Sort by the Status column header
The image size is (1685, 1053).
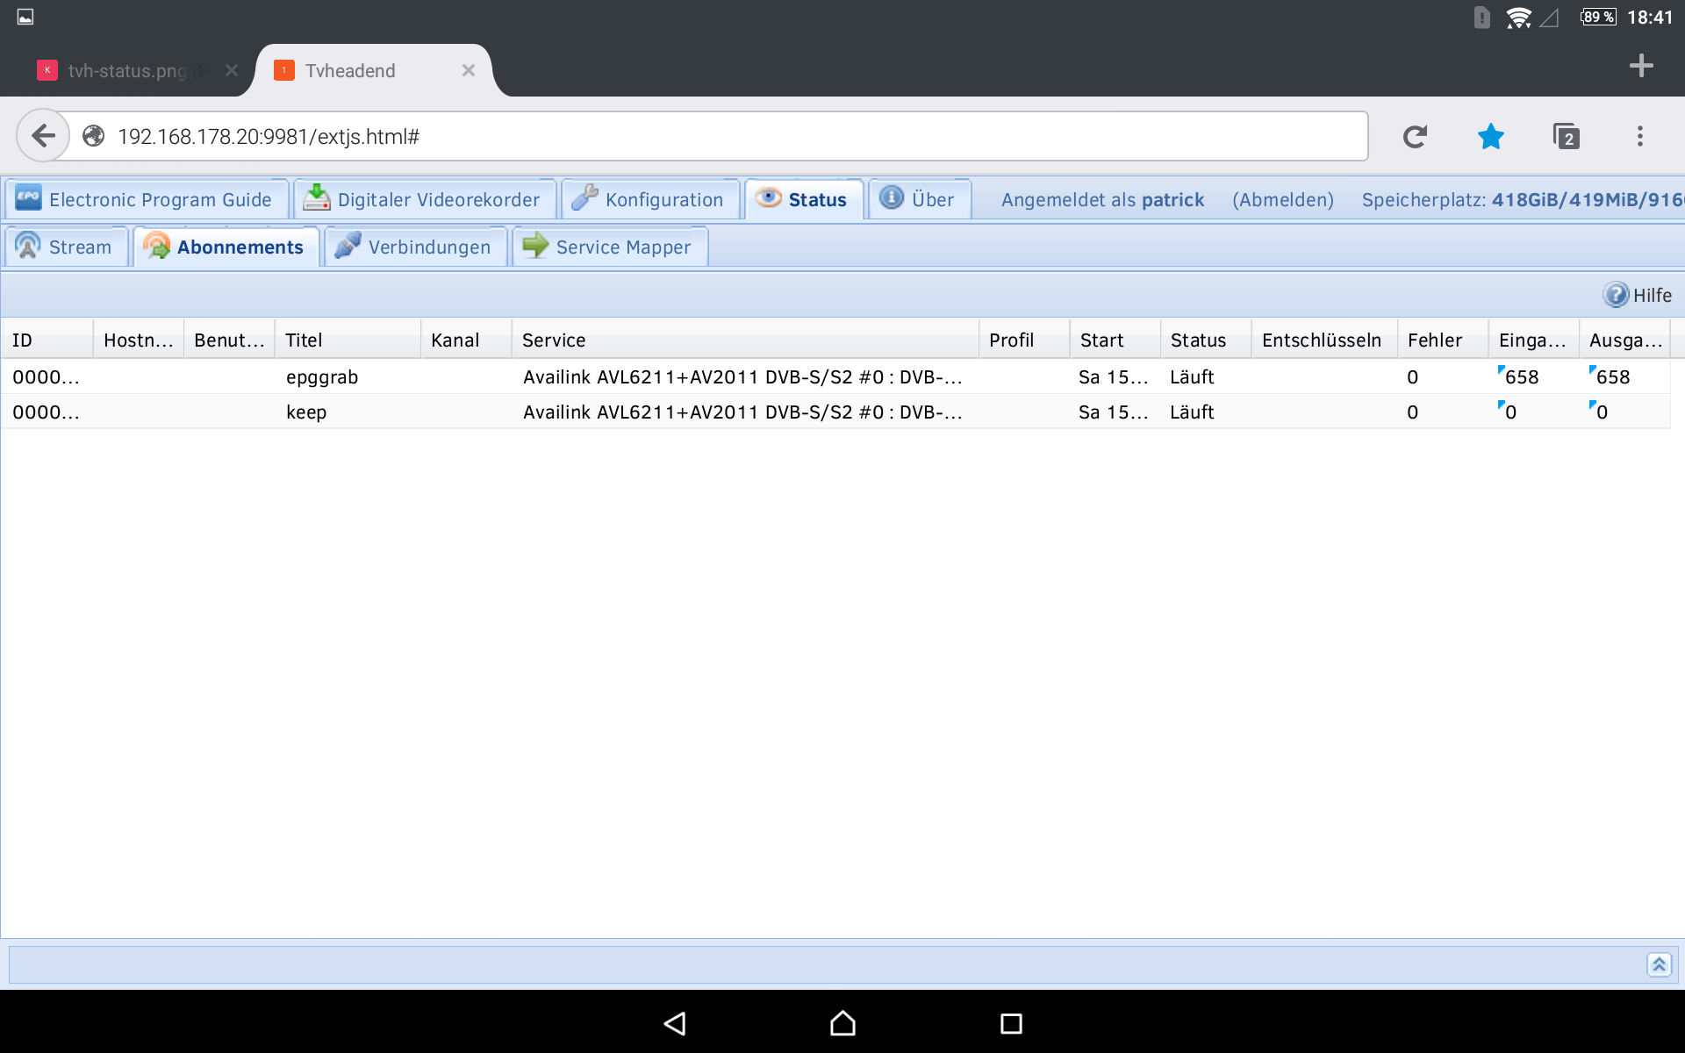coord(1206,340)
